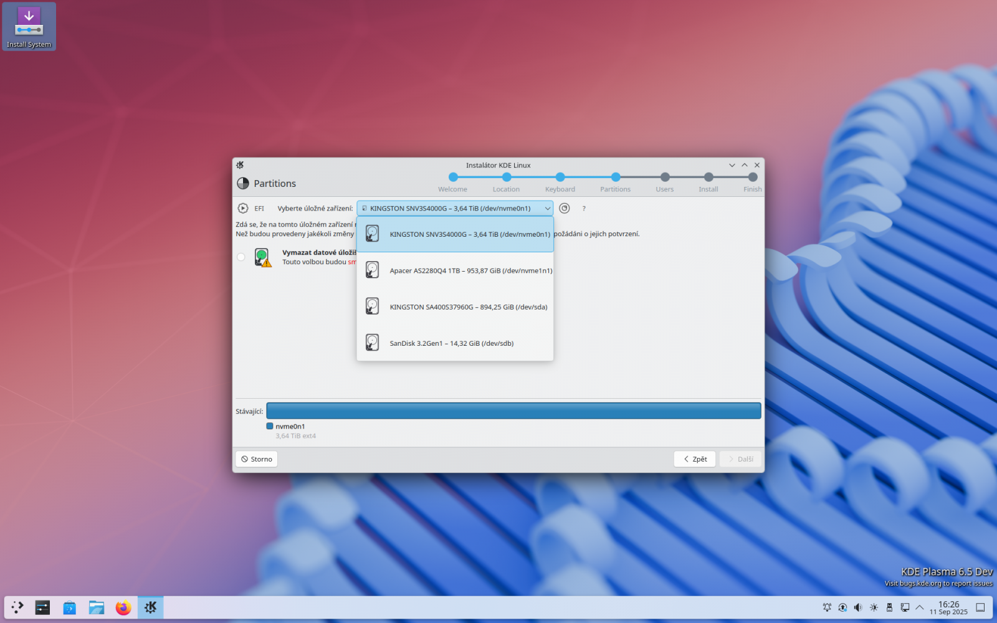Click the 'Vyberte úložné zařízení:' label
997x623 pixels.
coord(315,208)
